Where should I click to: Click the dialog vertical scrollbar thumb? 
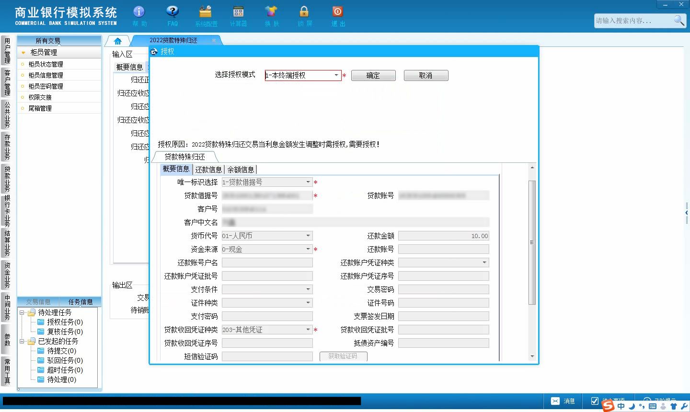(532, 242)
